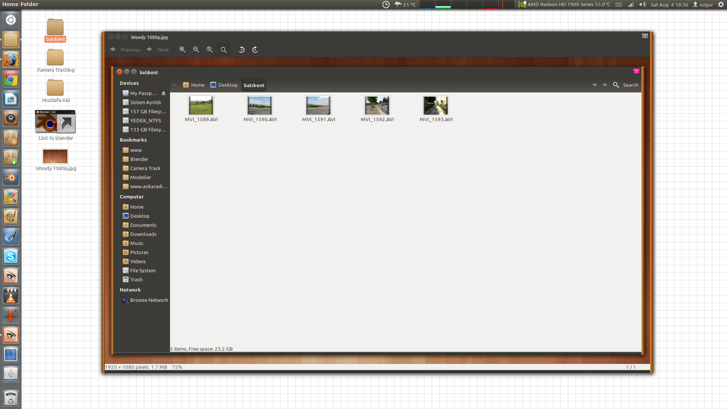
Task: Select MVI_1591.AVI video file
Action: 318,109
